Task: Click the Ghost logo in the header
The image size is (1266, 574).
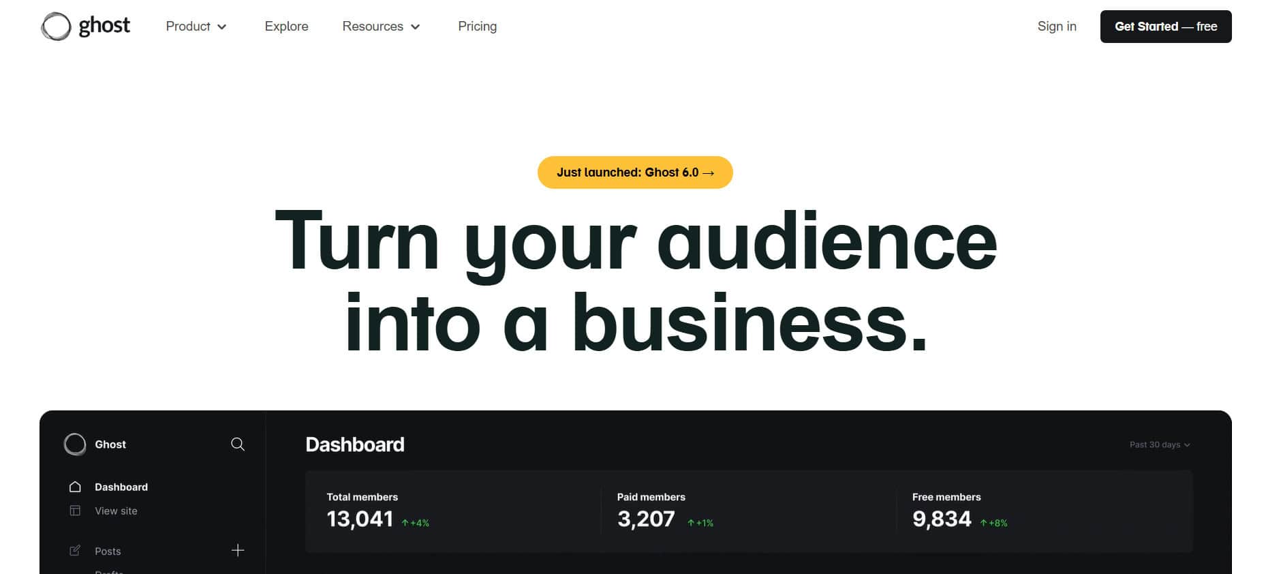Action: pos(86,27)
